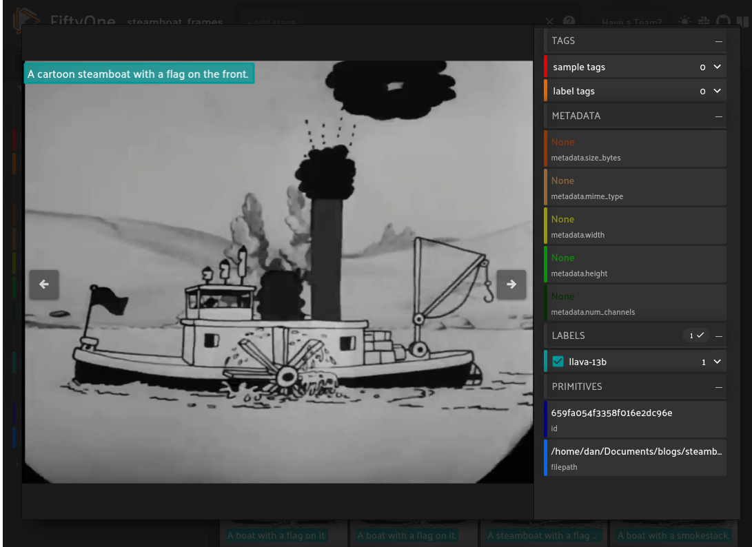Click the metadata.height field entry

coord(635,264)
